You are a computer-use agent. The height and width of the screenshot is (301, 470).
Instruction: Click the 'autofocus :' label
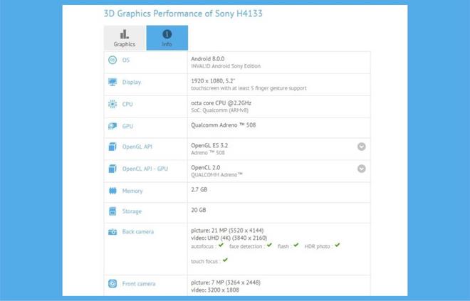204,246
